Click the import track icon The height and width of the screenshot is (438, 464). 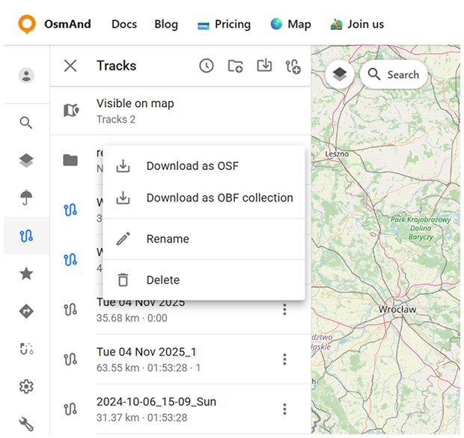264,66
